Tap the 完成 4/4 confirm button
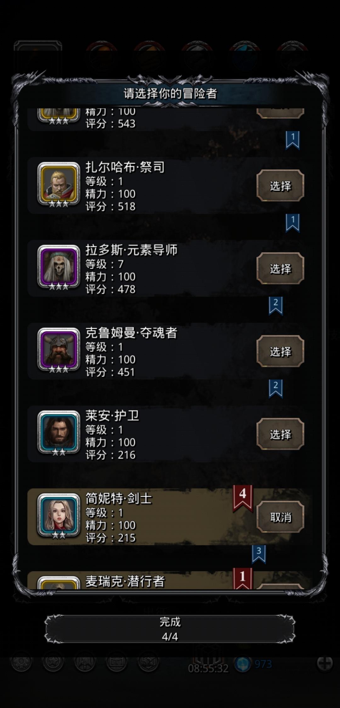340x708 pixels. point(170,629)
